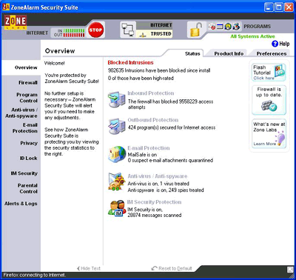The height and width of the screenshot is (280, 296).
Task: Switch to the Status tab
Action: (192, 53)
